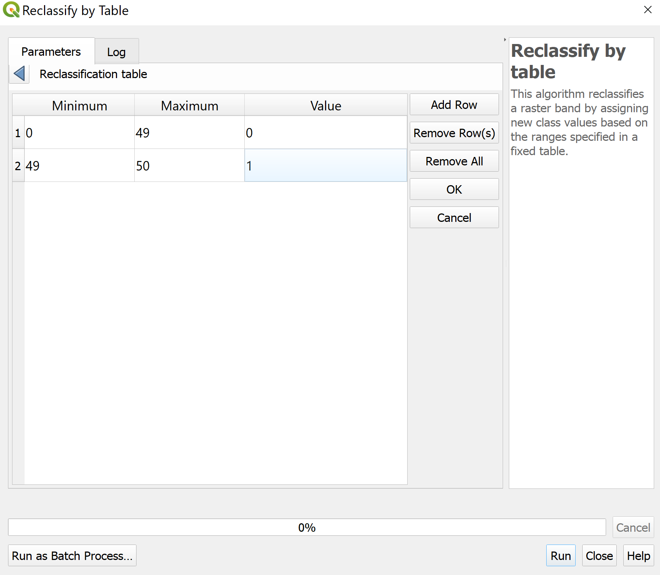Image resolution: width=660 pixels, height=575 pixels.
Task: Click the 0% progress bar
Action: (307, 527)
